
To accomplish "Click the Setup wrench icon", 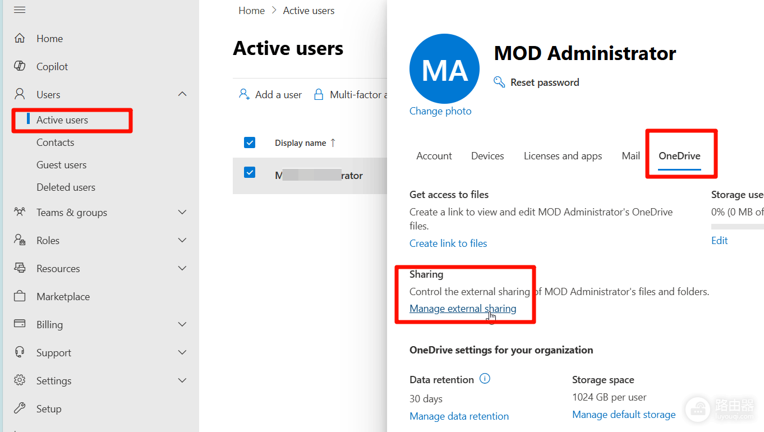I will coord(20,408).
